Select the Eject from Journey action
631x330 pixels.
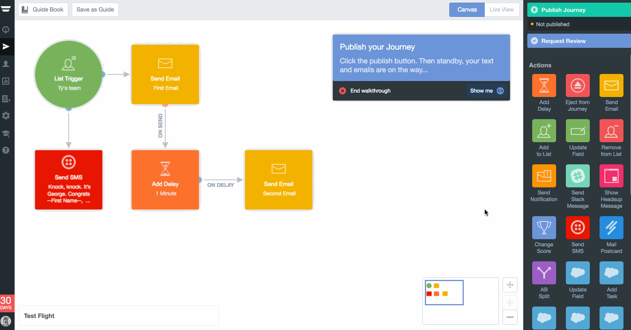click(x=577, y=85)
